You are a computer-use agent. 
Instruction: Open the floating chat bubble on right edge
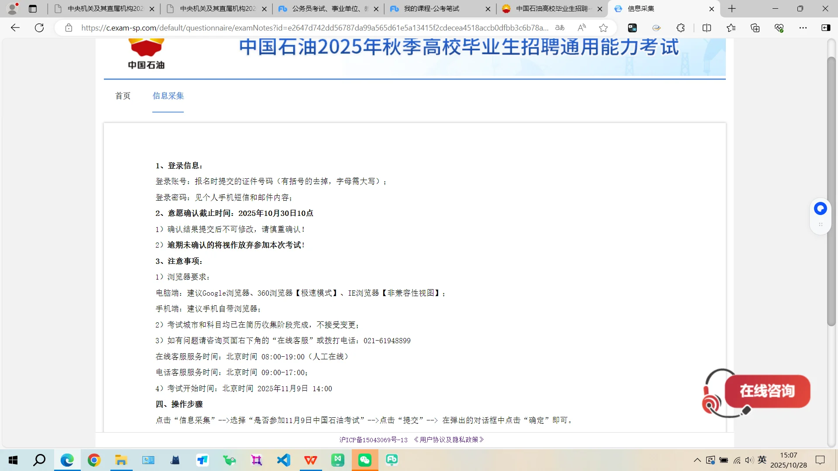coord(820,208)
